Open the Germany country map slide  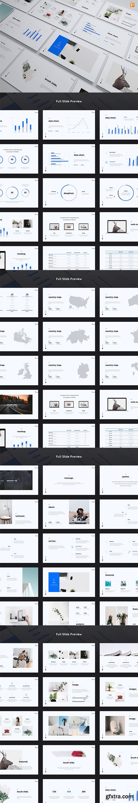click(x=69, y=371)
